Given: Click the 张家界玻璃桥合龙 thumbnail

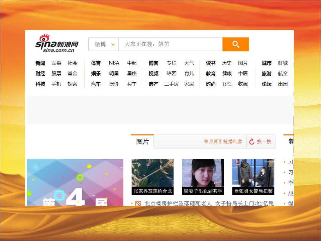Looking at the screenshot, I should (x=152, y=176).
